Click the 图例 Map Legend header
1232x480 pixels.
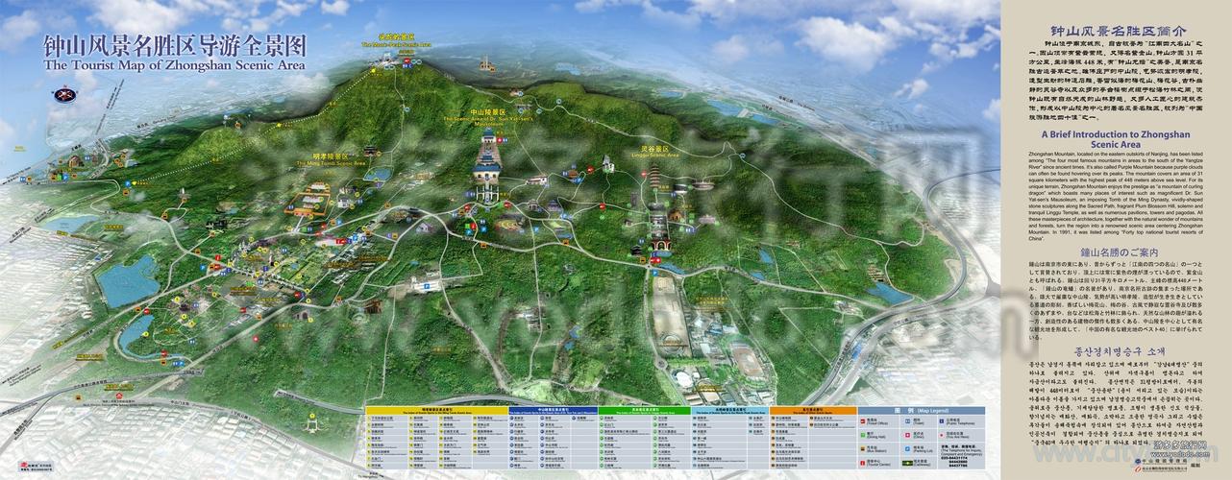coord(921,411)
